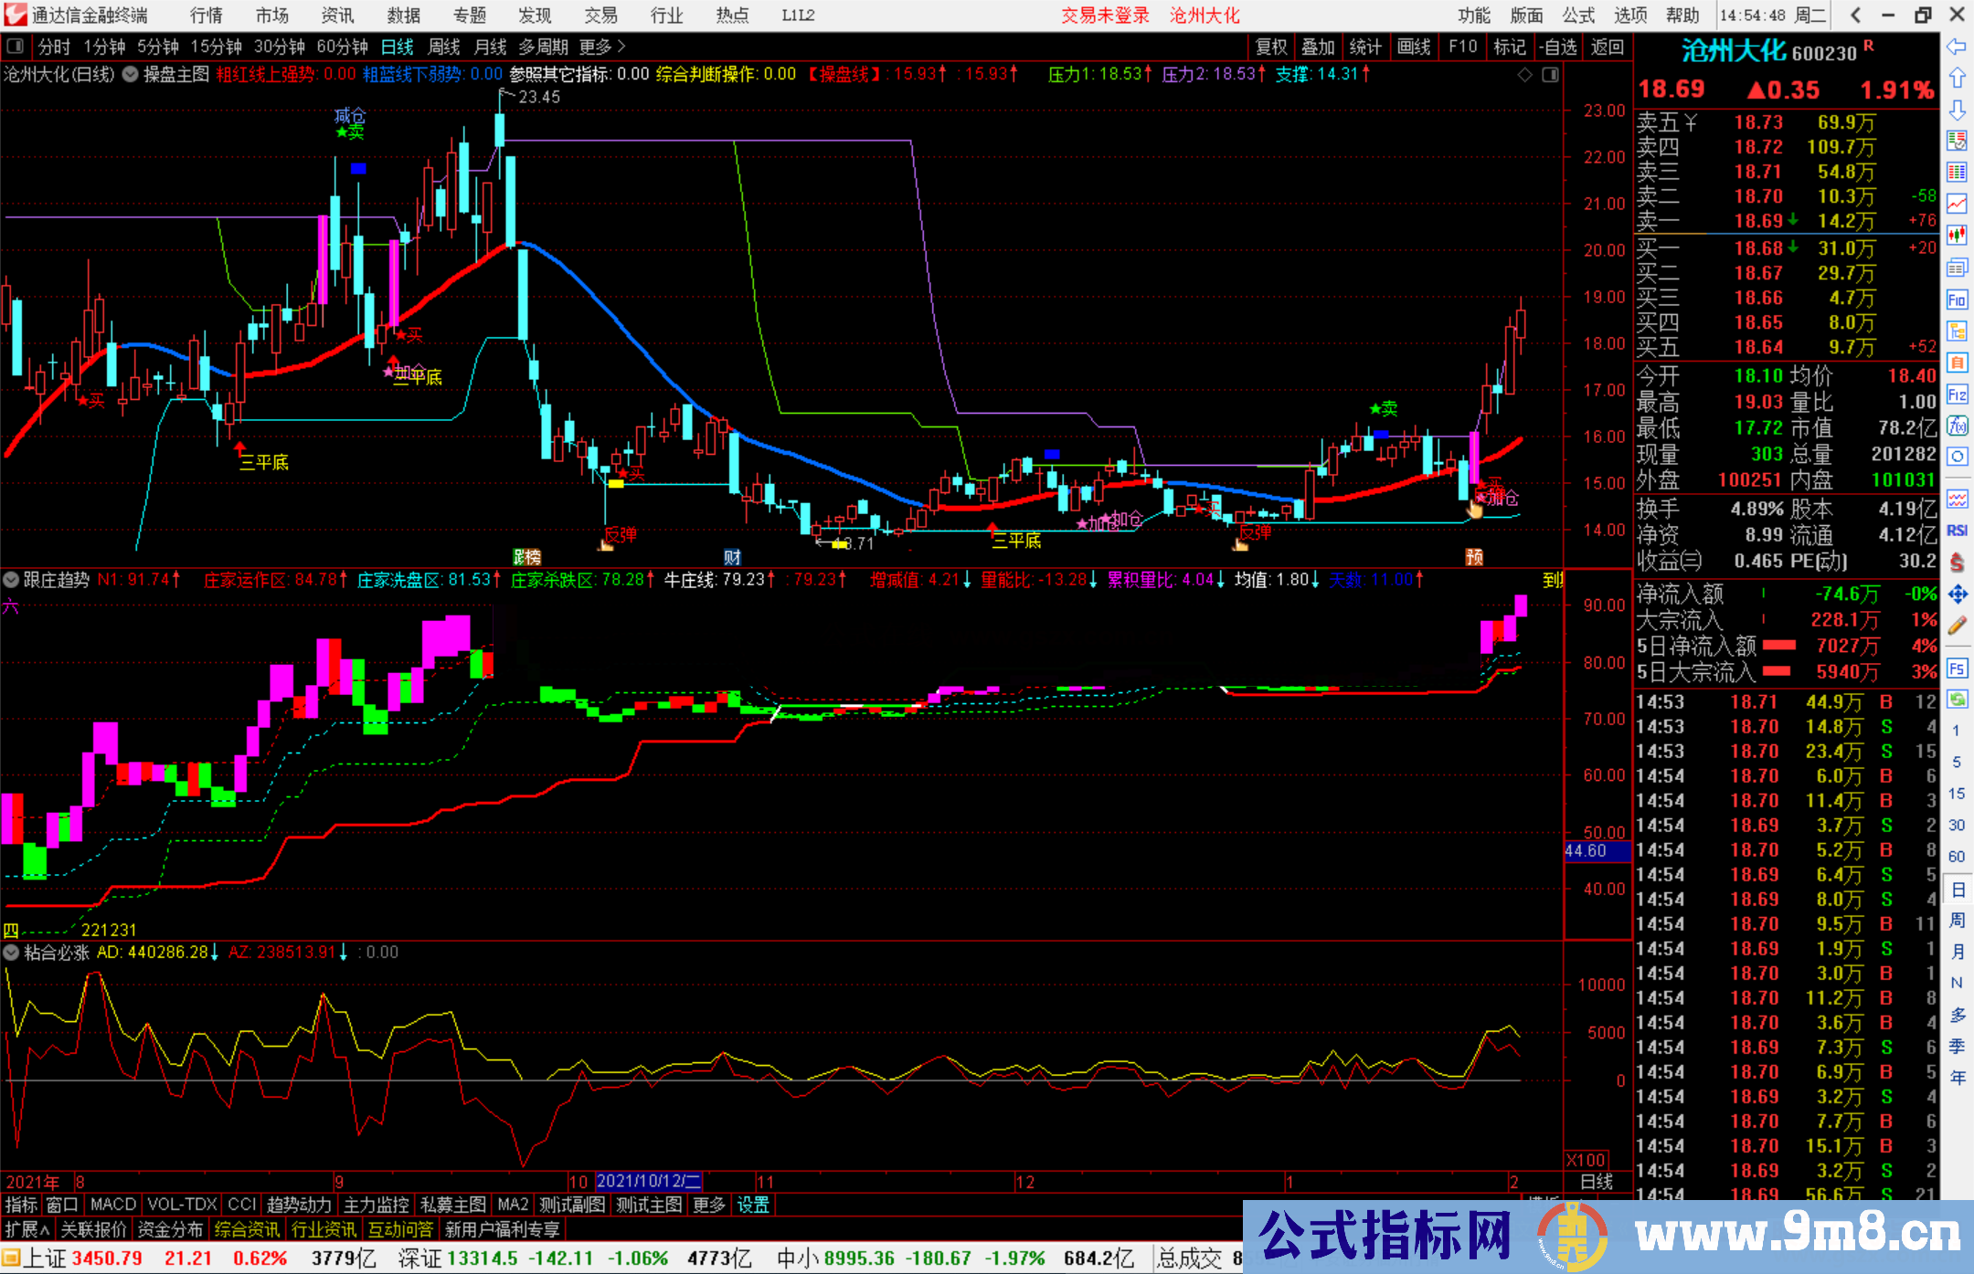Open the 扩展 expander in bottom bar
Viewport: 1974px width, 1274px height.
point(27,1229)
